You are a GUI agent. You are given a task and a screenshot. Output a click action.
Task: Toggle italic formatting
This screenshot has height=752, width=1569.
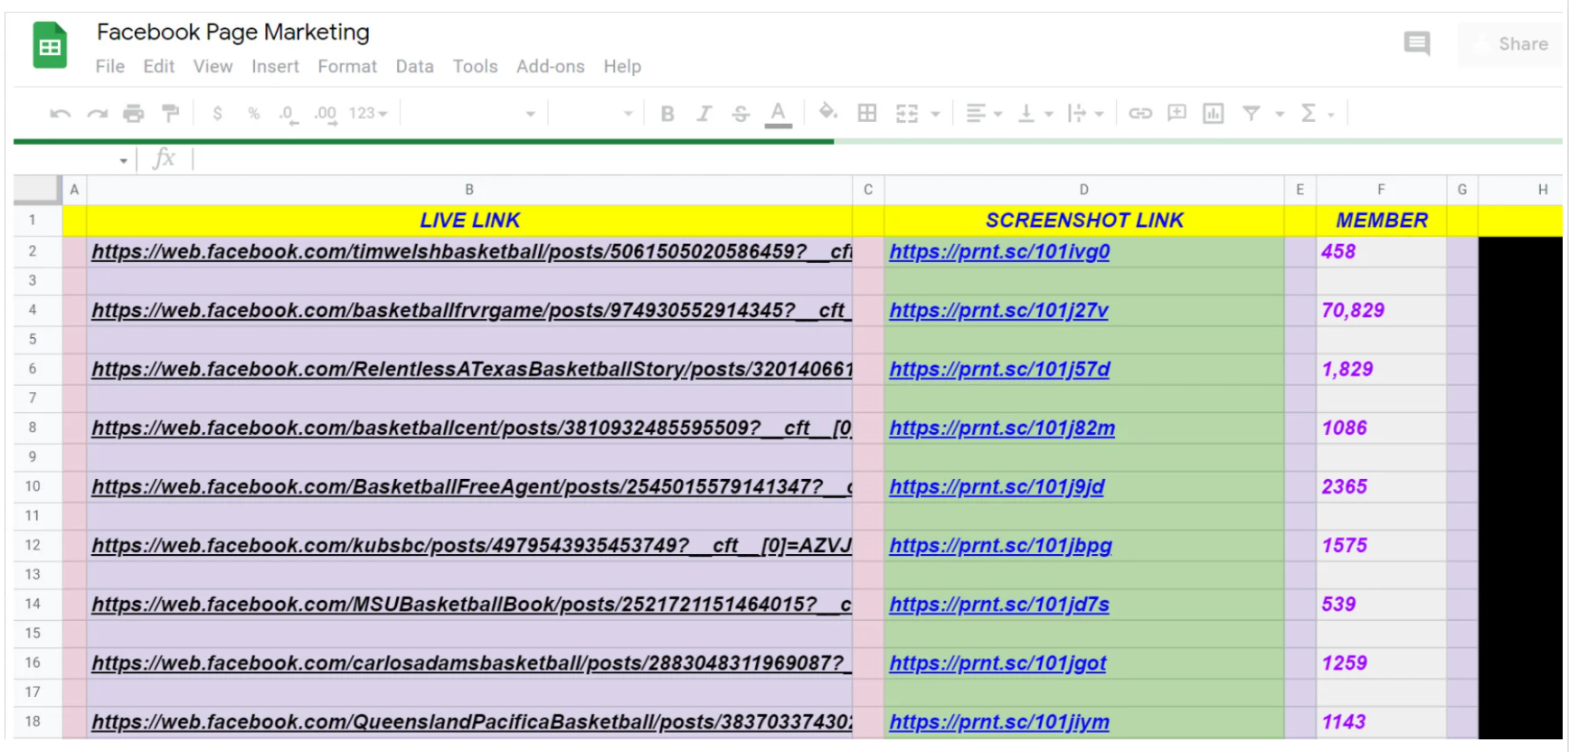tap(704, 114)
